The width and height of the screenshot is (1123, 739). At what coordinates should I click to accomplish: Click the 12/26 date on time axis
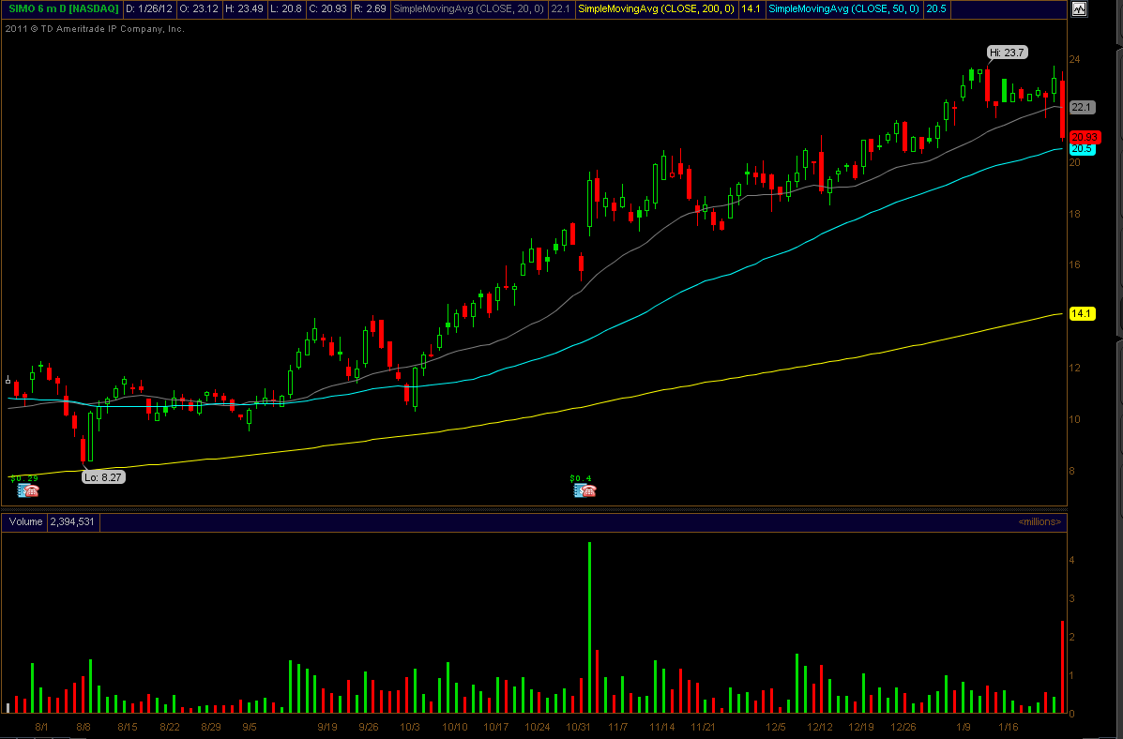903,728
